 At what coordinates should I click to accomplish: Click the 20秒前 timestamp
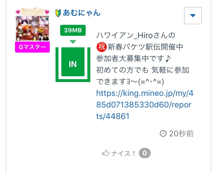[x=181, y=133]
